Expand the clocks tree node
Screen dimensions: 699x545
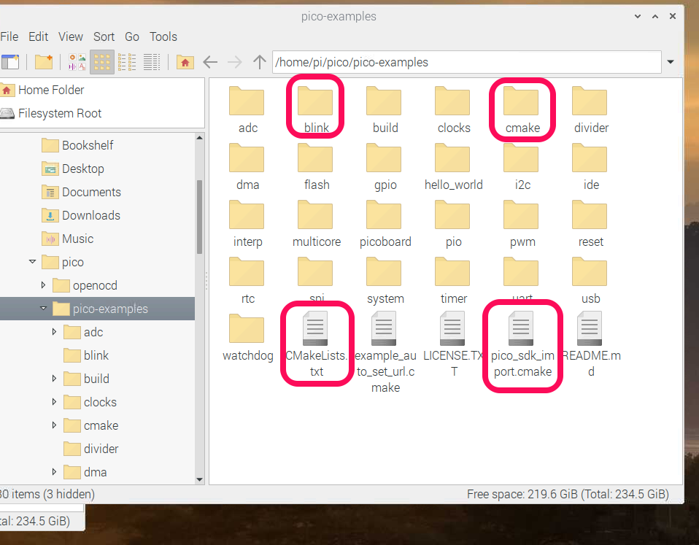(54, 402)
